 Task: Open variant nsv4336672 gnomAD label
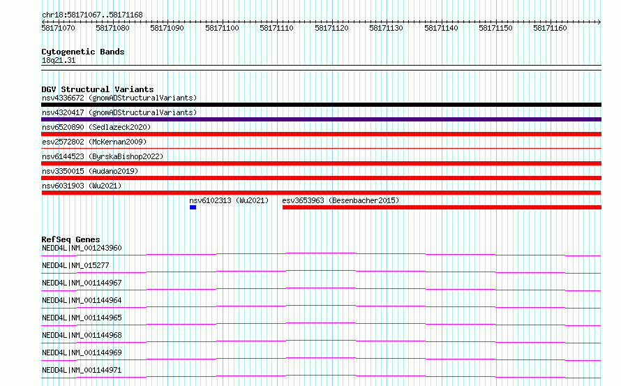coord(119,98)
